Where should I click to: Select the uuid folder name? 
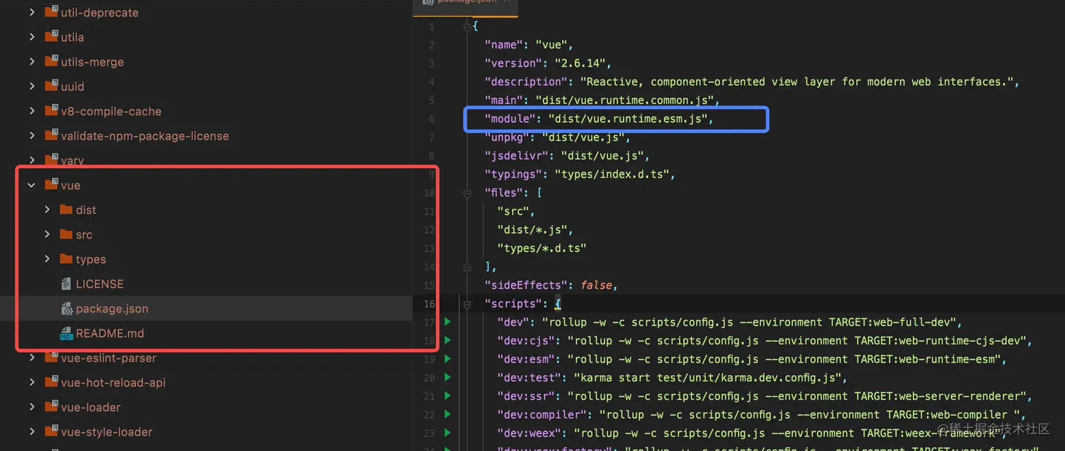coord(73,87)
